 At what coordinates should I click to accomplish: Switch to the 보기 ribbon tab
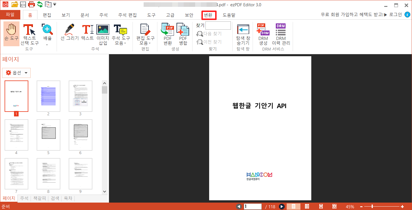click(x=66, y=15)
